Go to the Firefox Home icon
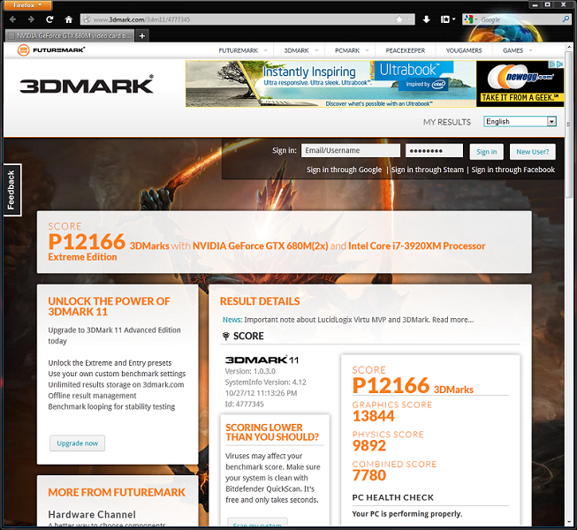The image size is (577, 530). coord(68,19)
